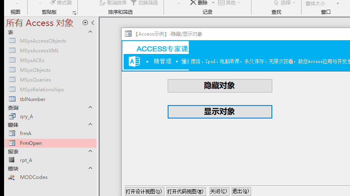Viewport: 350px width, 196px height.
Task: Select the MSysACEs table entry
Action: 50,60
